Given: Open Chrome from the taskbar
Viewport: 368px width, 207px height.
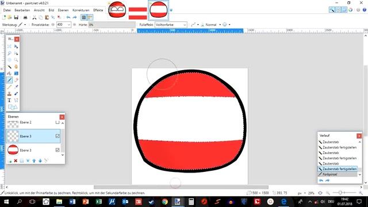Looking at the screenshot, I should [165, 202].
